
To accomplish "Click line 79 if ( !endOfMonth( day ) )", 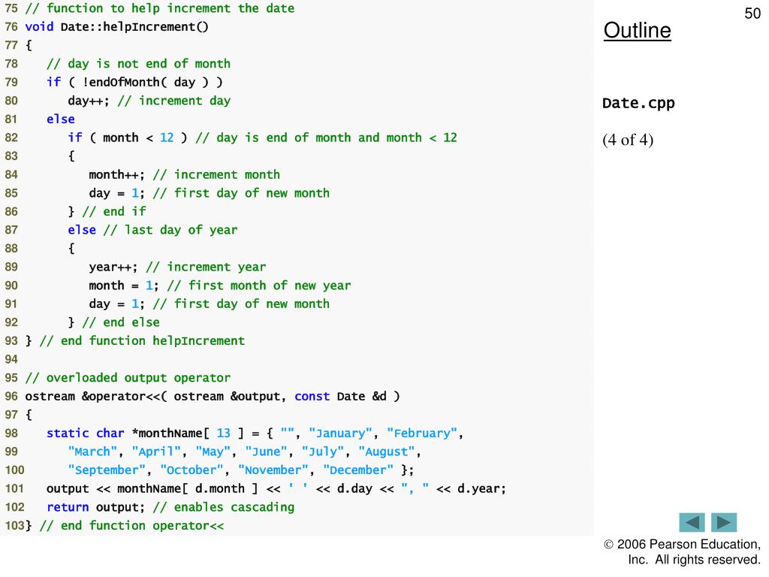I will pyautogui.click(x=134, y=82).
